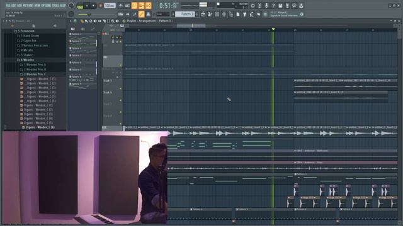The image size is (403, 226).
Task: Select the playlist Mute tool
Action: [95, 21]
